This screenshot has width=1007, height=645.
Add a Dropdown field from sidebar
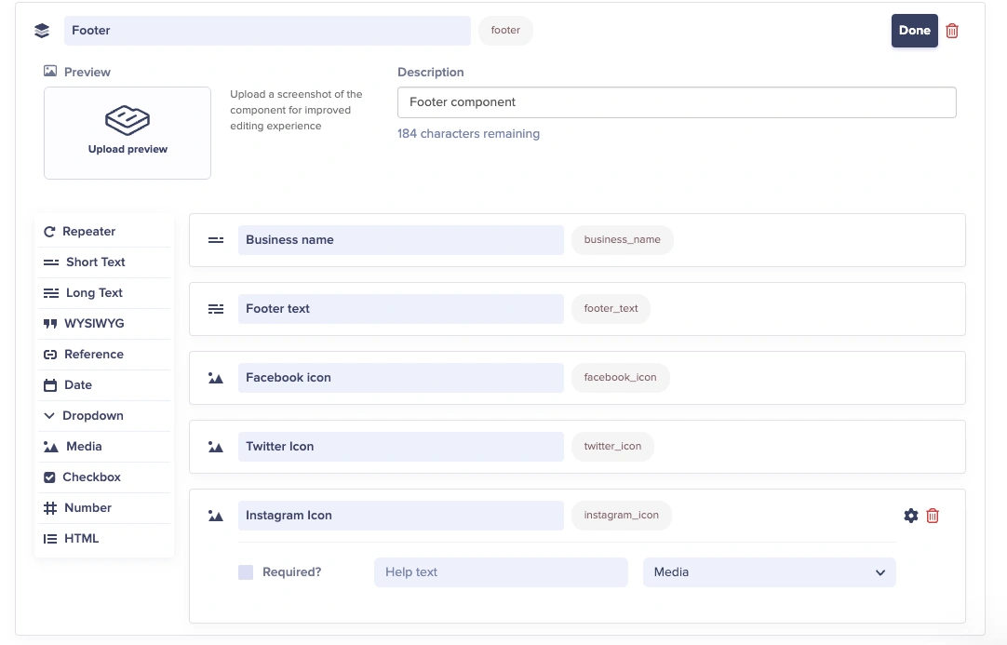[92, 416]
